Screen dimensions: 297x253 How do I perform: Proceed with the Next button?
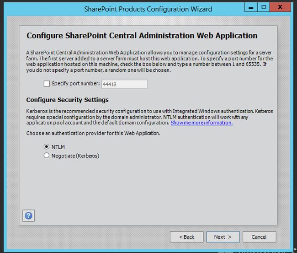(223, 237)
